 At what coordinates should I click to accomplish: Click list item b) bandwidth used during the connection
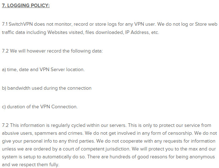click(47, 88)
